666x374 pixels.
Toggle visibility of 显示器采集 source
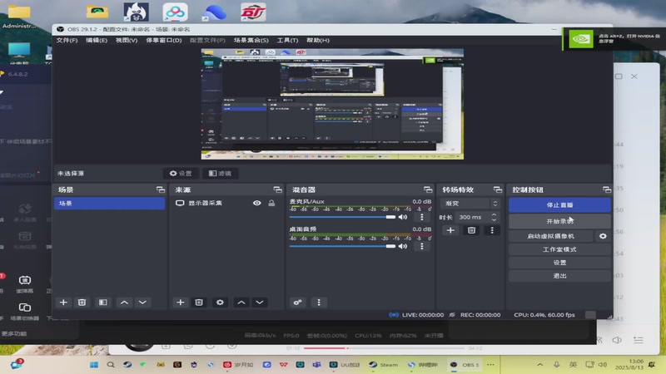pyautogui.click(x=257, y=203)
